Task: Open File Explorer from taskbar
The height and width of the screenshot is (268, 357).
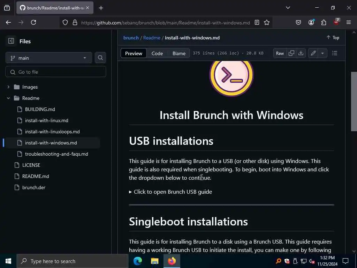Action: pyautogui.click(x=154, y=261)
